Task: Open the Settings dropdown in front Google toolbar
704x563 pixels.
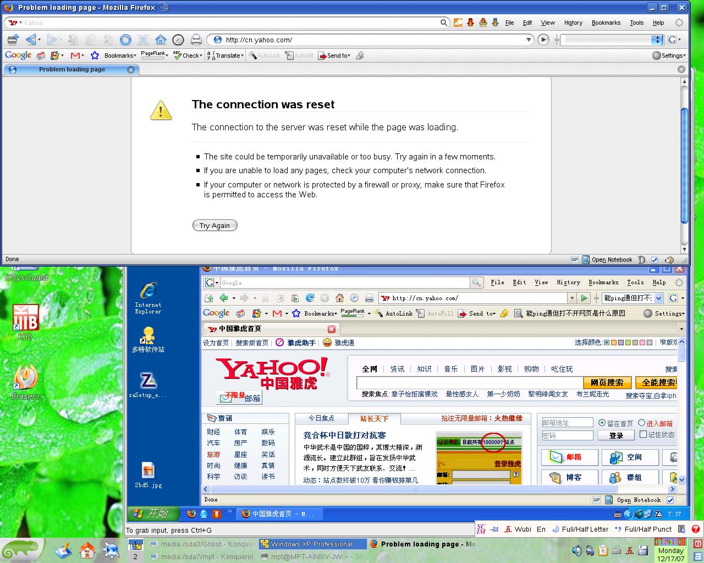Action: tap(669, 56)
